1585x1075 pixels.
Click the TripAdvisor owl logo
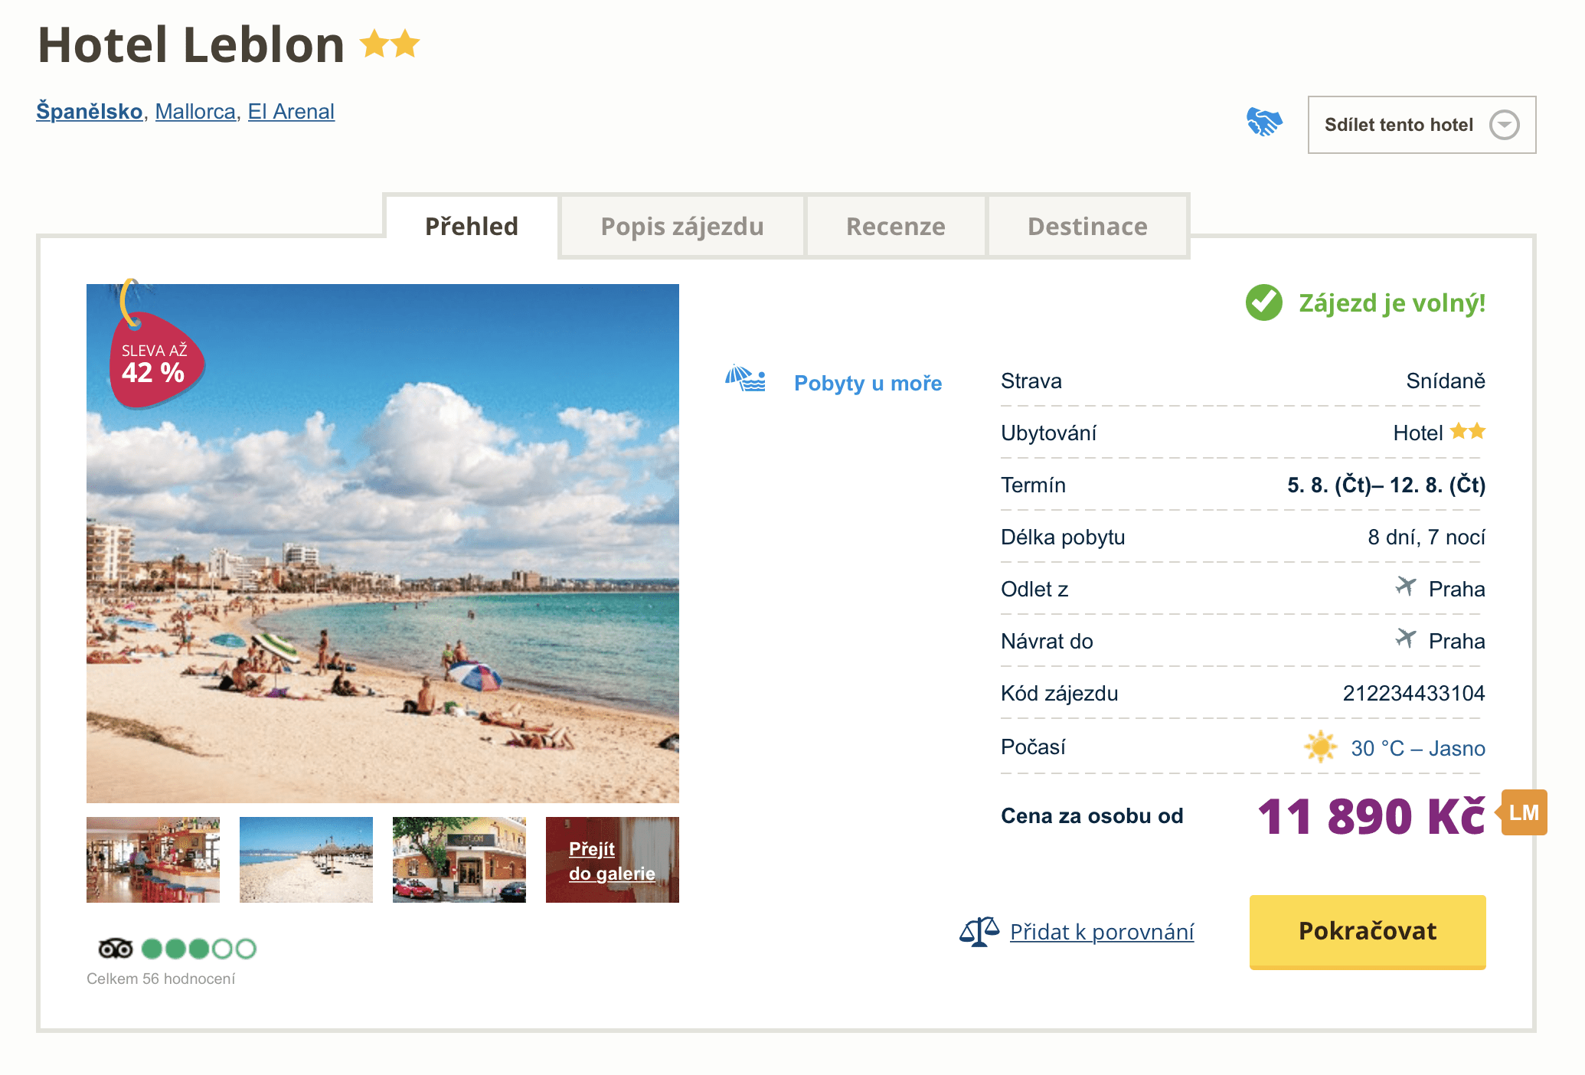click(x=116, y=949)
